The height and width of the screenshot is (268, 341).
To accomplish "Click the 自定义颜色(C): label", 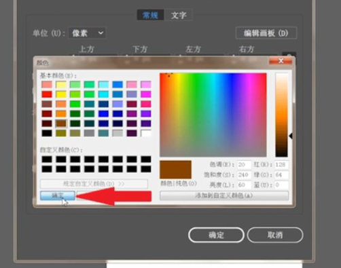I will pyautogui.click(x=61, y=150).
